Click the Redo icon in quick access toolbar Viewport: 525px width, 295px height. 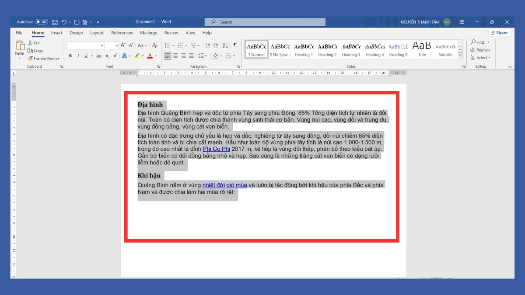(x=77, y=22)
